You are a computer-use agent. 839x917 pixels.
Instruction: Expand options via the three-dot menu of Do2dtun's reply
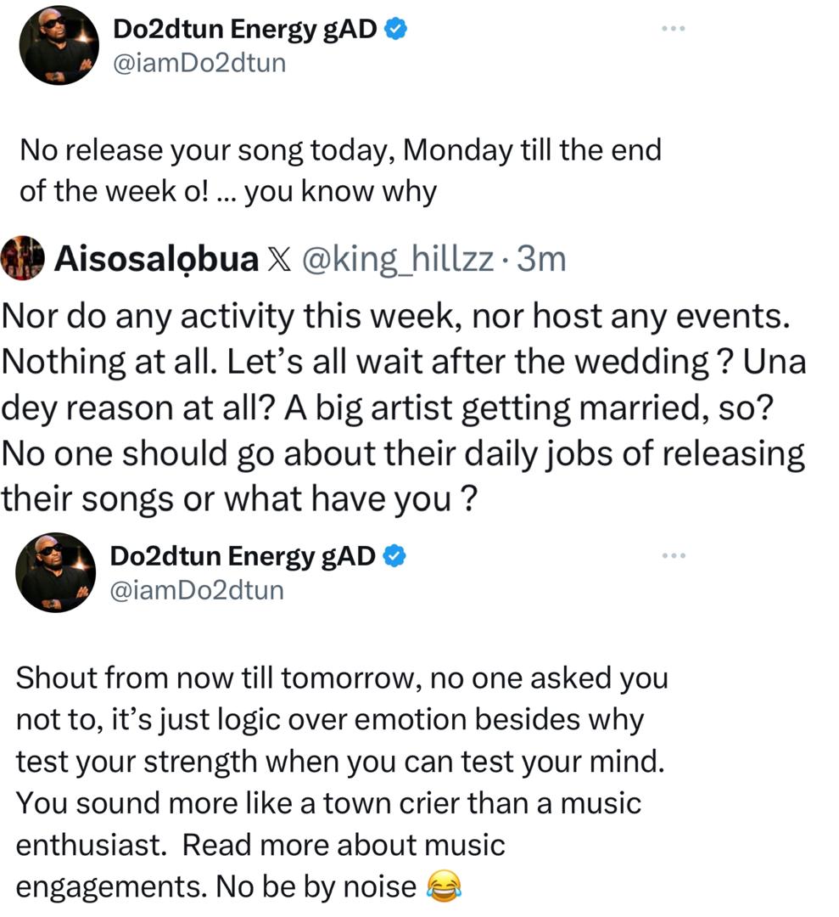coord(673,554)
